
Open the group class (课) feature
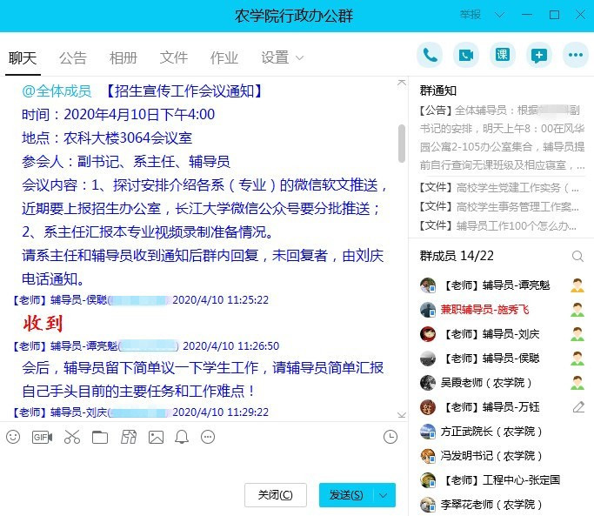click(503, 56)
